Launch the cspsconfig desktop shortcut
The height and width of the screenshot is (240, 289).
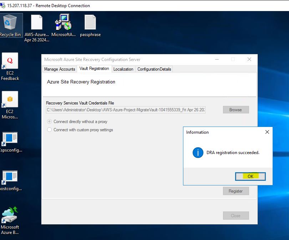point(10,139)
